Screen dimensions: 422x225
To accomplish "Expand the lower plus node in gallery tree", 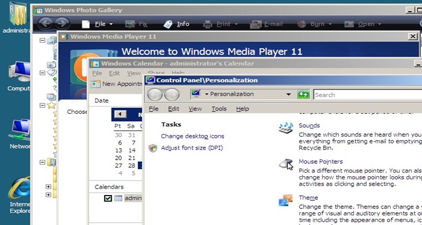I will pos(48,195).
